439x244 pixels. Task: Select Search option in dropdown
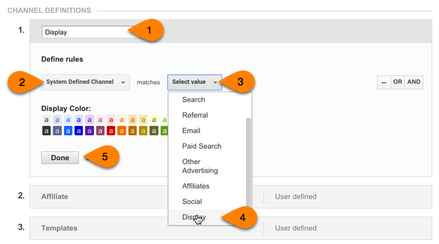point(193,100)
